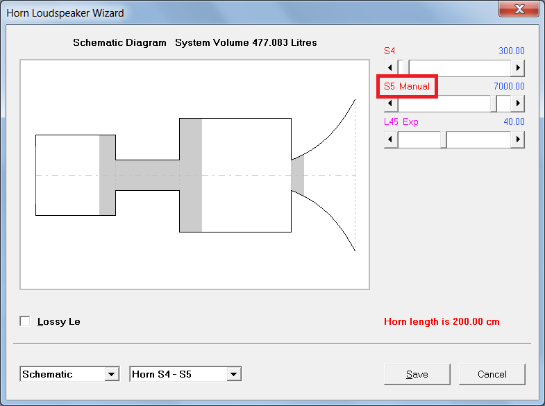Click the System Volume 477.083 Litres text

click(x=246, y=42)
